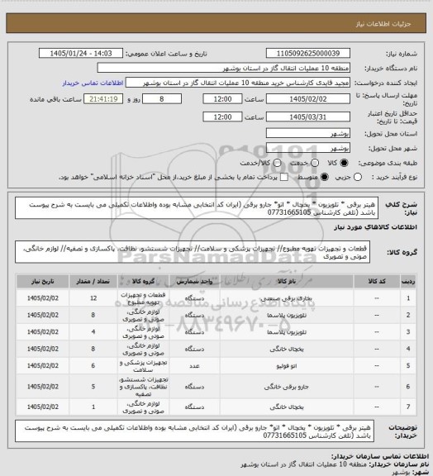Select تلویزیون پلاسما in row 3
The image size is (433, 476).
point(287,332)
